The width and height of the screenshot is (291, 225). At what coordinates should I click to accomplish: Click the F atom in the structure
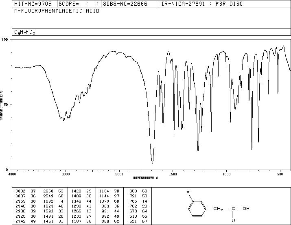(188, 193)
